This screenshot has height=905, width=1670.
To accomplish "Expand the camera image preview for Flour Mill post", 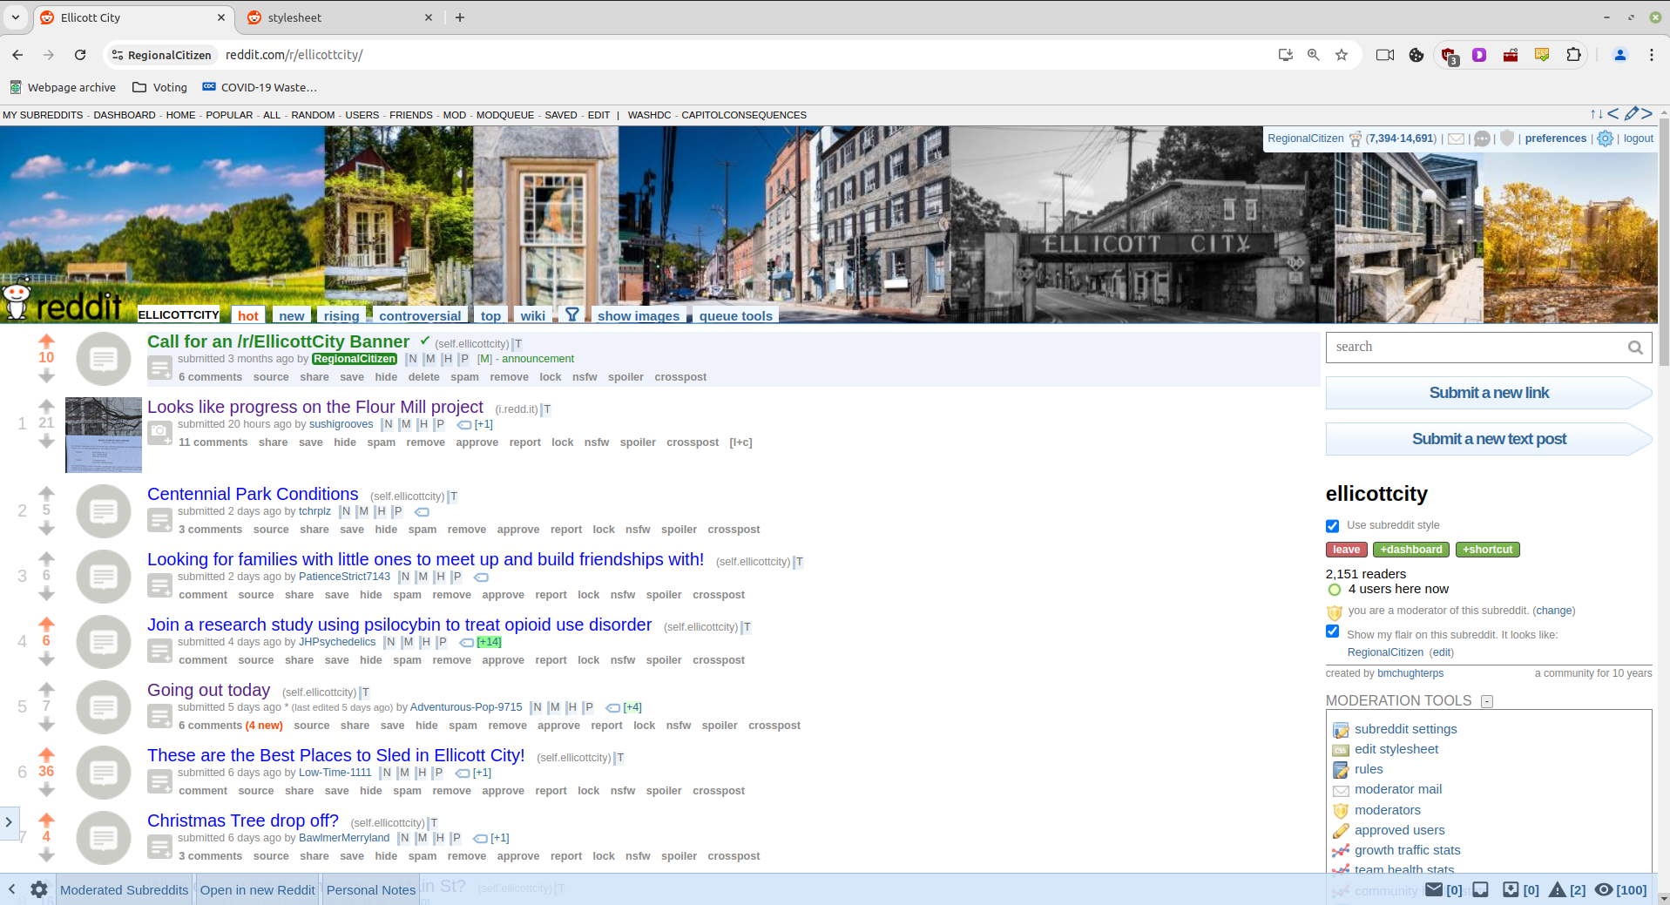I will tap(159, 433).
